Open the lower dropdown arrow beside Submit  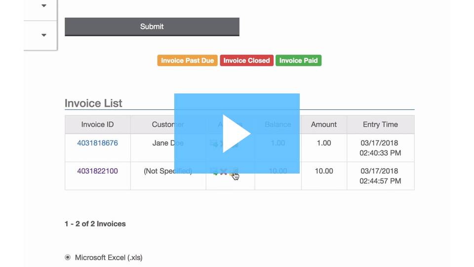pos(44,35)
